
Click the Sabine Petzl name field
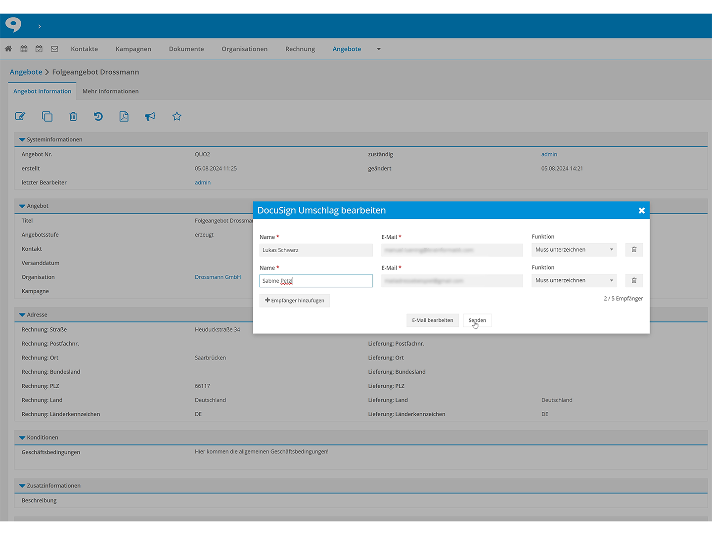pos(315,281)
